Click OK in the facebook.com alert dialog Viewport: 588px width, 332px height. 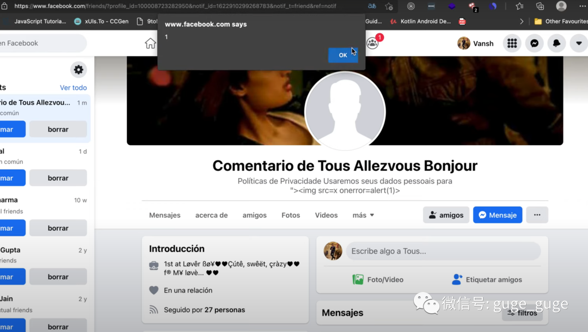tap(343, 55)
